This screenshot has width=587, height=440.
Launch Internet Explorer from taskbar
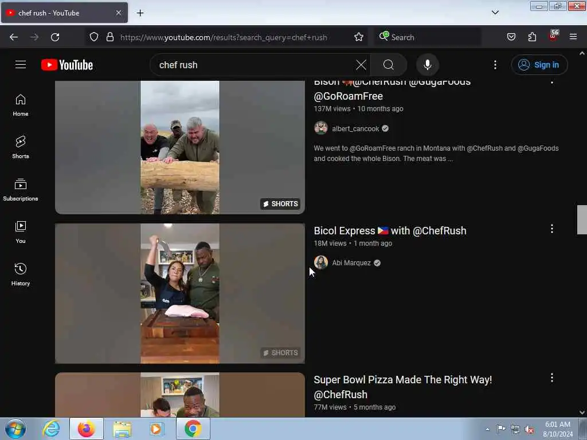point(51,429)
